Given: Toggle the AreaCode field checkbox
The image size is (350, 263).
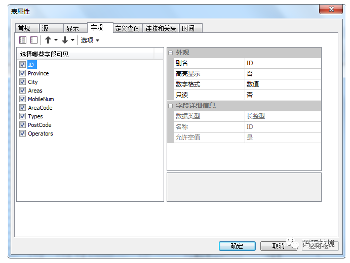Looking at the screenshot, I should coord(22,108).
